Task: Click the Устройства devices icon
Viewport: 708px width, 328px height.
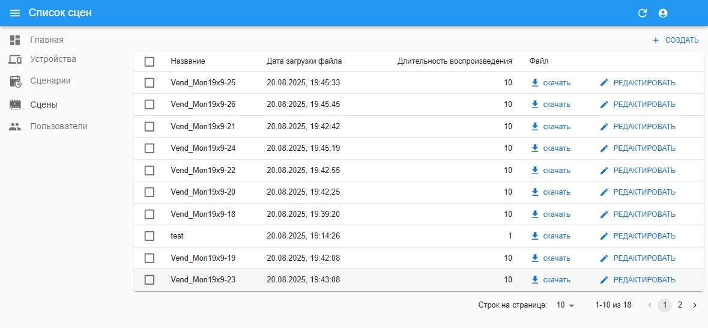Action: (x=15, y=59)
